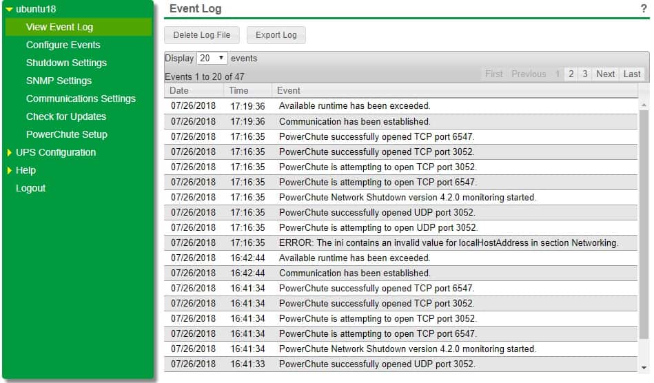Click the event log scrollbar up arrow

[x=644, y=105]
